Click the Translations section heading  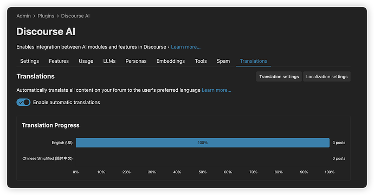pos(36,76)
